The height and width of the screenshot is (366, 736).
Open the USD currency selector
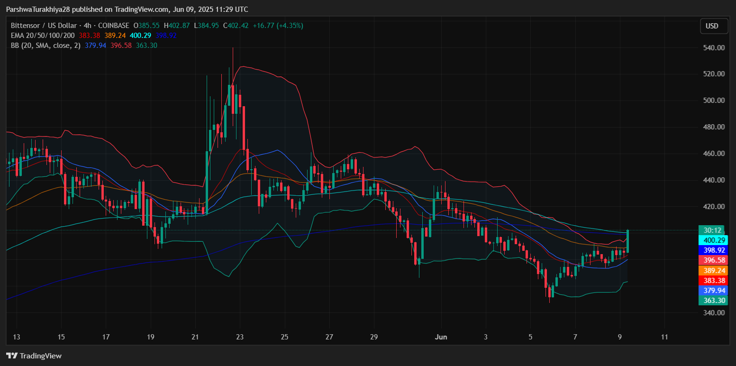(x=714, y=26)
